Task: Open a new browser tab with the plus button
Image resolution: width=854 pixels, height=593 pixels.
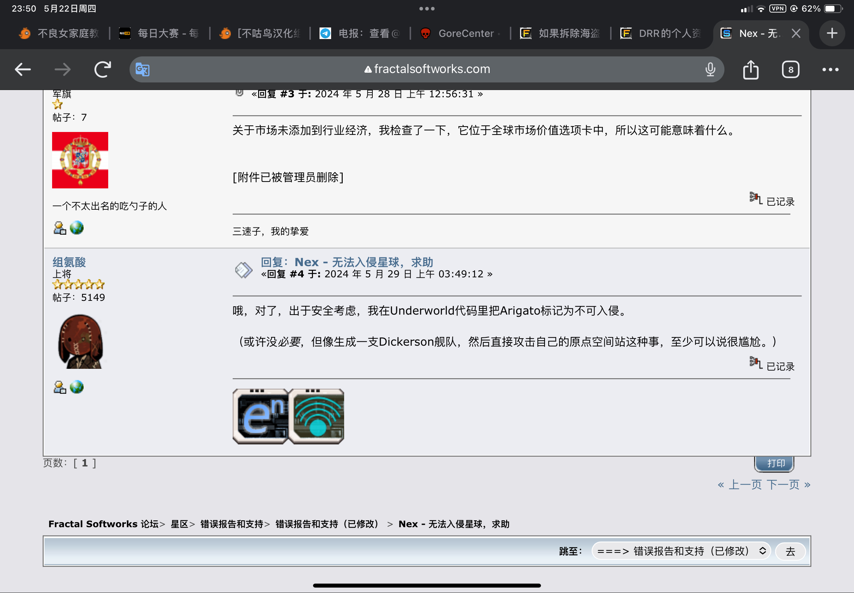Action: (831, 33)
